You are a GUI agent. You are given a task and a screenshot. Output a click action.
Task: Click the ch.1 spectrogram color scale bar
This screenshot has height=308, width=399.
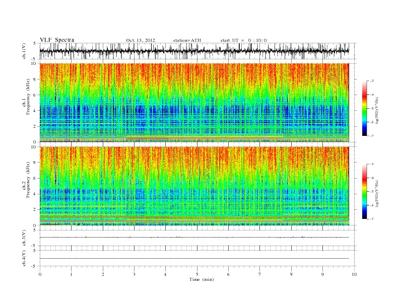(364, 108)
